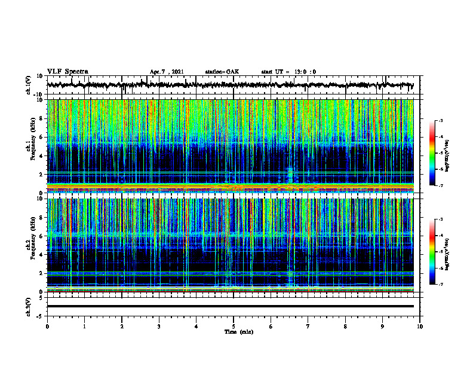The width and height of the screenshot is (473, 366).
Task: Click the ch.1 spectrogram color bar
Action: click(432, 153)
